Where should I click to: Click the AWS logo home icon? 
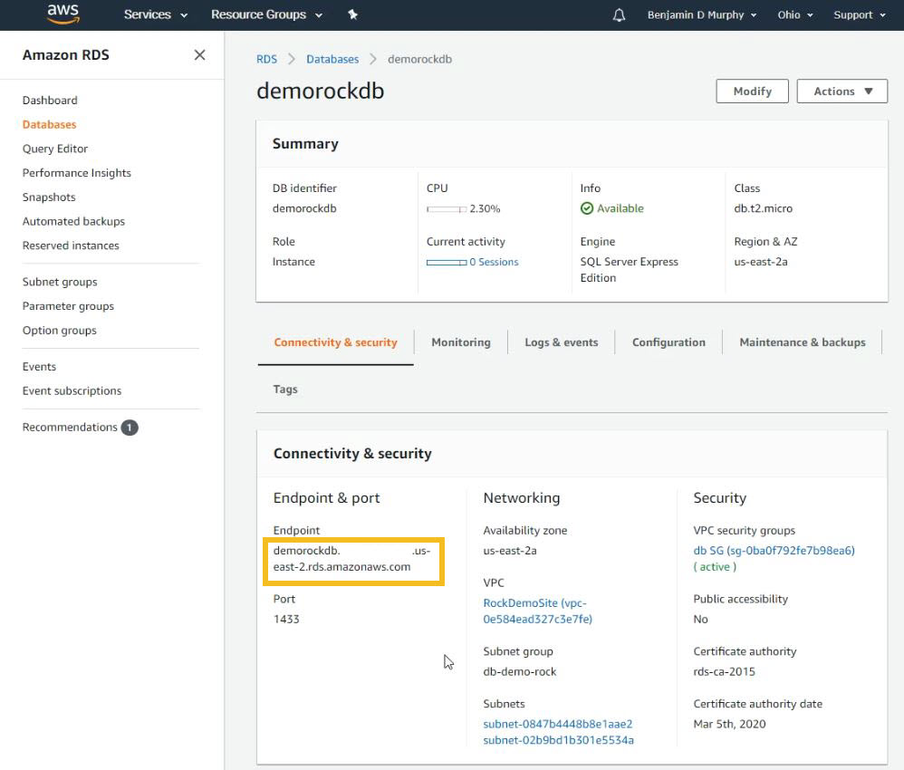coord(63,14)
